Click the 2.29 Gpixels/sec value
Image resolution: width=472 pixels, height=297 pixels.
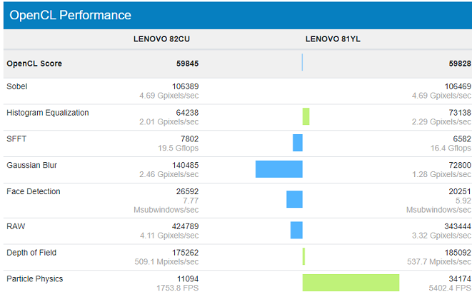click(x=441, y=122)
